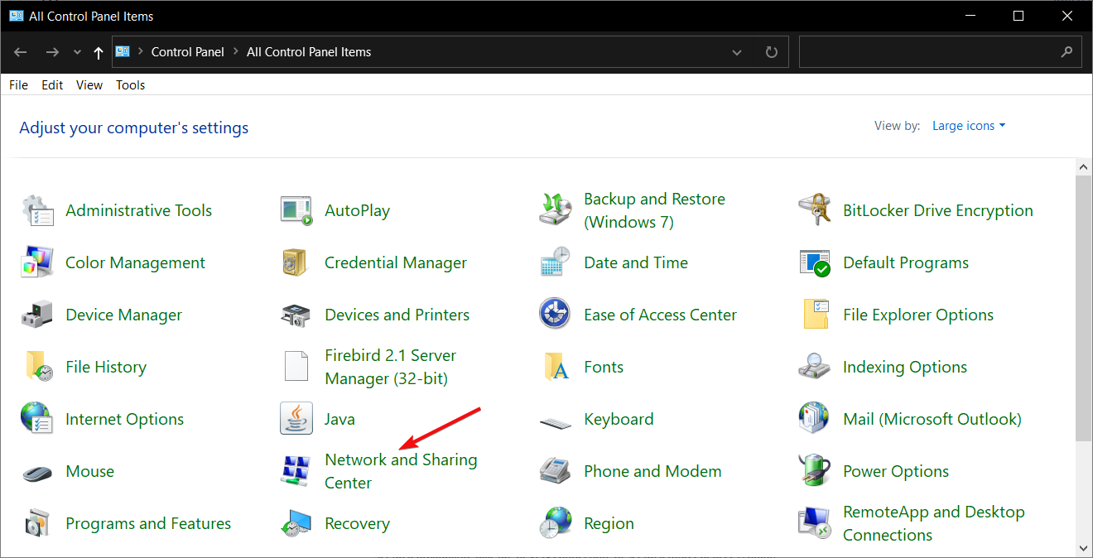Click the Credential Manager safe icon

click(296, 263)
